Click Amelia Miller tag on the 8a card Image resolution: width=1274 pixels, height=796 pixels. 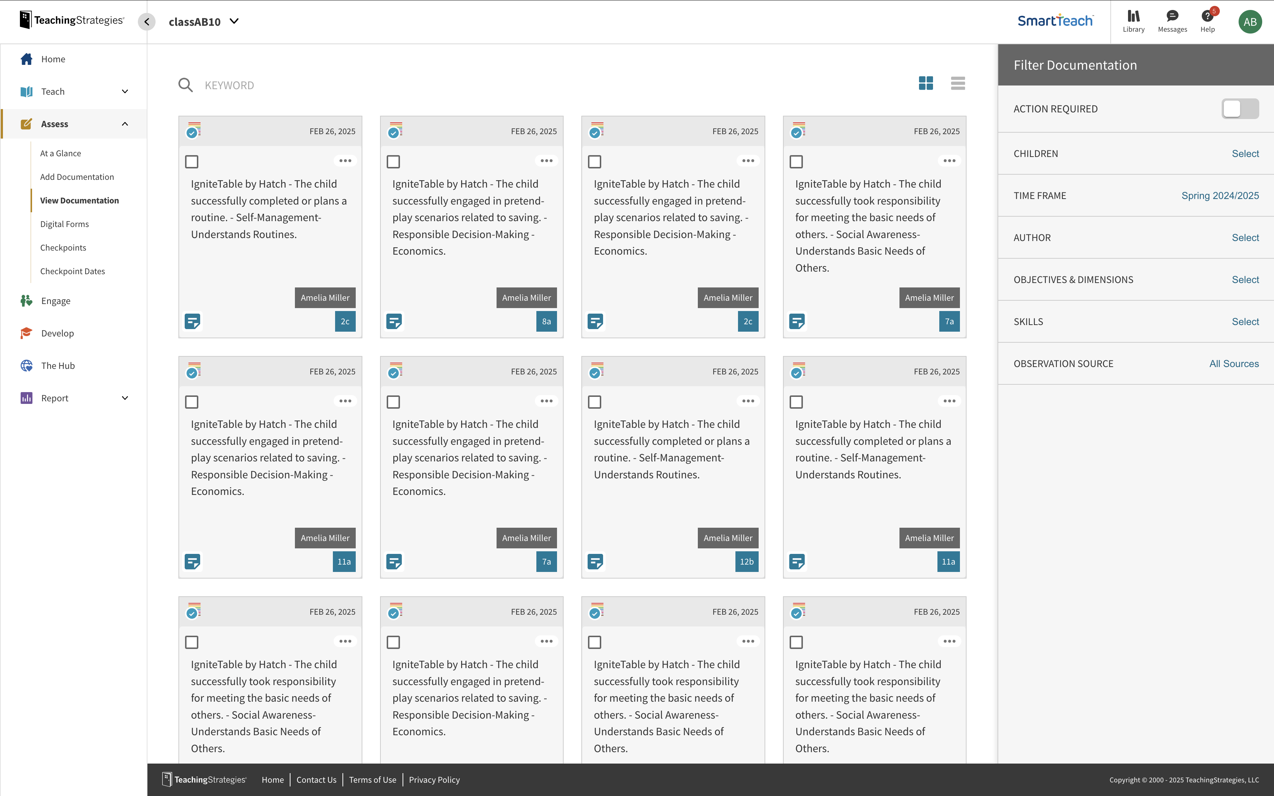(526, 297)
